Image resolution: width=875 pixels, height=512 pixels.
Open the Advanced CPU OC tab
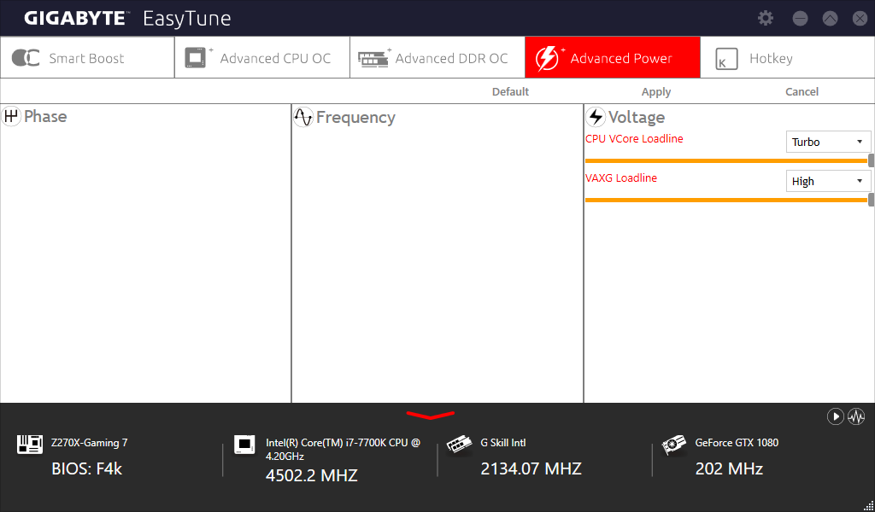tap(262, 57)
